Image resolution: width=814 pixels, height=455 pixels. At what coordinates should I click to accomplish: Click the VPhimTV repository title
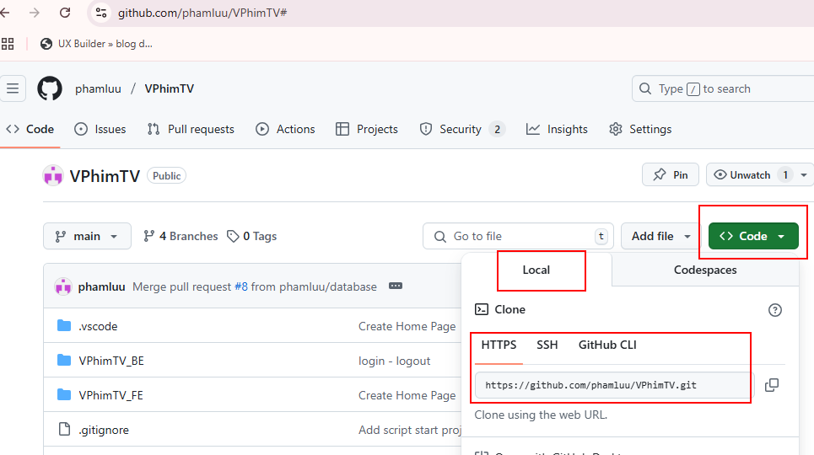(105, 176)
